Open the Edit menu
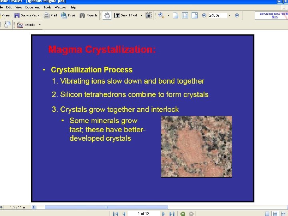The height and width of the screenshot is (216, 288). pyautogui.click(x=9, y=7)
